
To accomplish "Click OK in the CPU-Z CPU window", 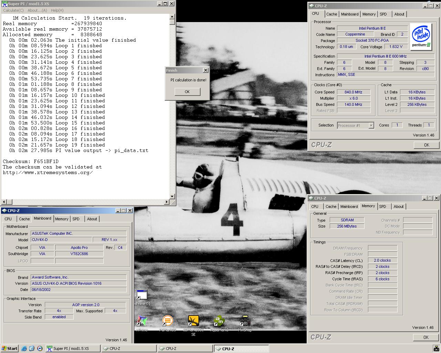I will (x=427, y=145).
